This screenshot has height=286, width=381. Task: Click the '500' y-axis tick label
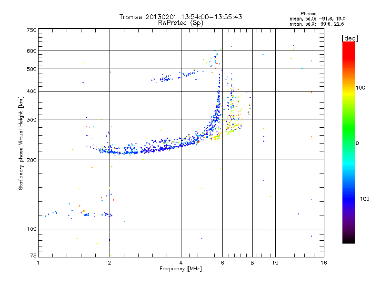pos(32,69)
